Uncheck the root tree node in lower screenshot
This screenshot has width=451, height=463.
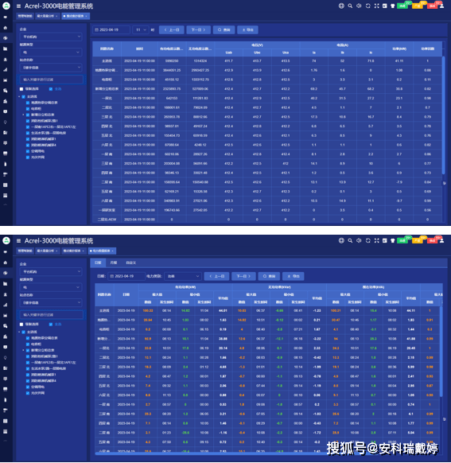[x=24, y=332]
